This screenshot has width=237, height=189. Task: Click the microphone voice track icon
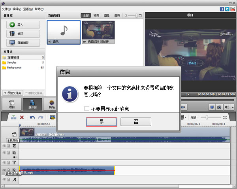(14, 180)
